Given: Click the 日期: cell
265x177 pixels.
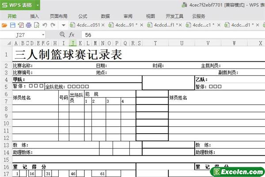Looking at the screenshot, I should [102, 65].
